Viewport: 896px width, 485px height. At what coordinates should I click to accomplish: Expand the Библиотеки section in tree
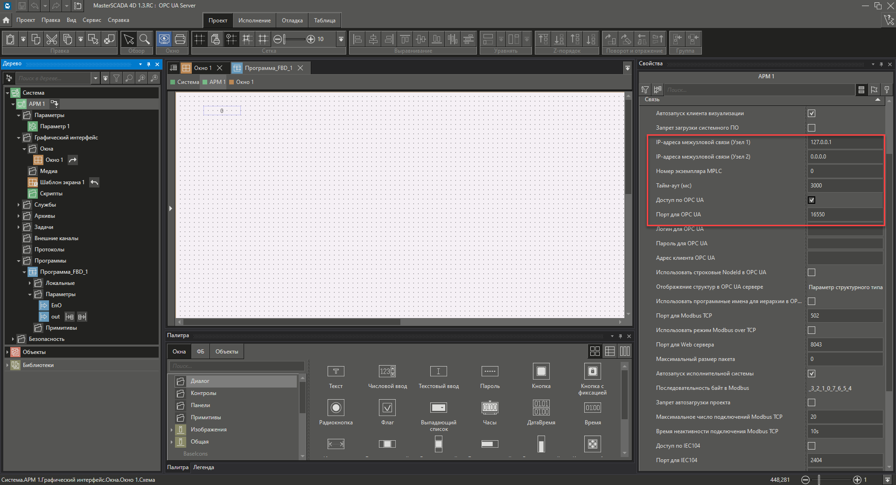pos(7,365)
